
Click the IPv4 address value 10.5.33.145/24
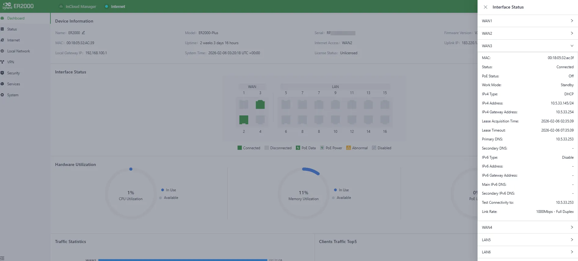tap(562, 103)
